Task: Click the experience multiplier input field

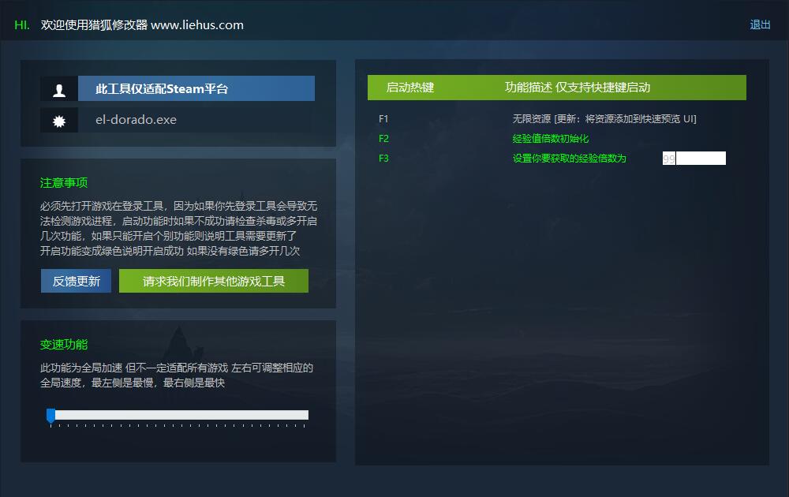Action: coord(694,159)
